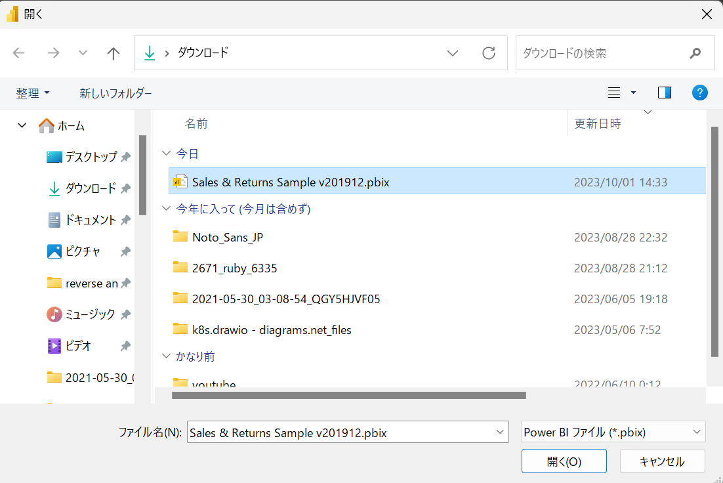Image resolution: width=723 pixels, height=483 pixels.
Task: Toggle the preview pane icon
Action: [664, 93]
